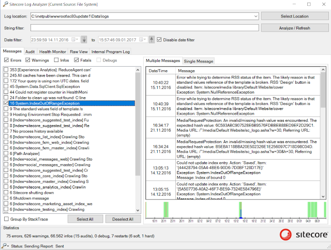
Task: Click the blue marker on timeline chart
Action: [240, 214]
